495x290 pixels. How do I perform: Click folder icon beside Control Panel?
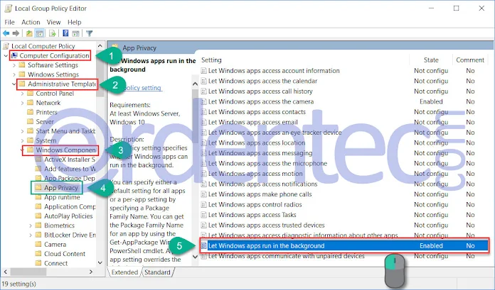[31, 93]
